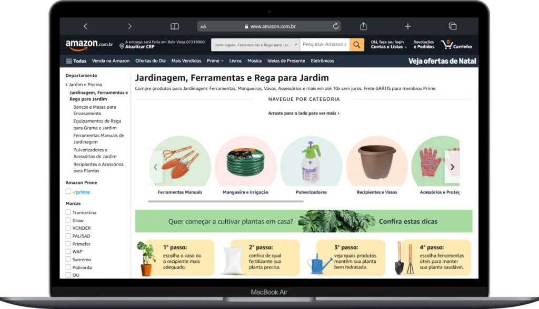Check the Sanremo brand filter
The image size is (539, 309).
click(x=68, y=259)
